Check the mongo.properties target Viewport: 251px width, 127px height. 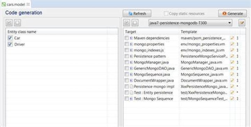point(127,44)
